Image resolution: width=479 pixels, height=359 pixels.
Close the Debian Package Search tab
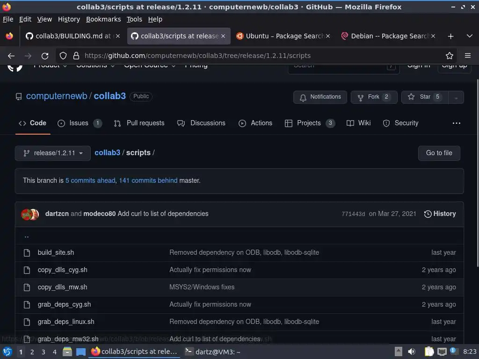click(x=433, y=36)
